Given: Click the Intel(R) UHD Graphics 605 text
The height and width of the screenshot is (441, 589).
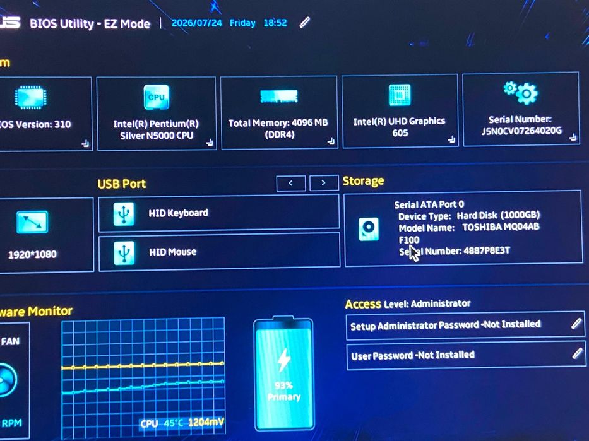Looking at the screenshot, I should point(400,127).
